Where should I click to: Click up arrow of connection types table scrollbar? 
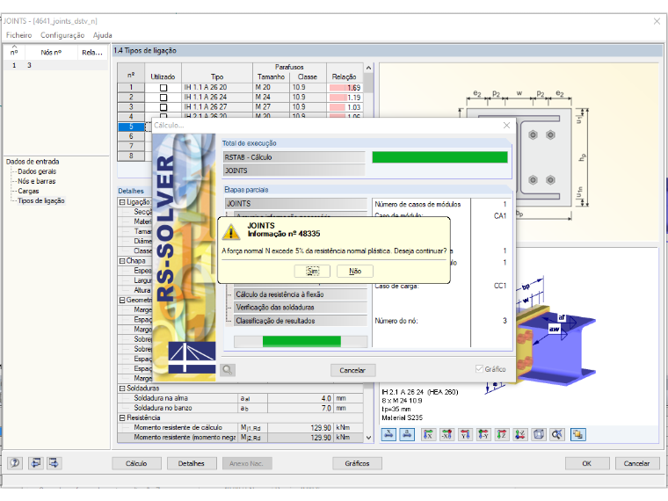coord(368,68)
